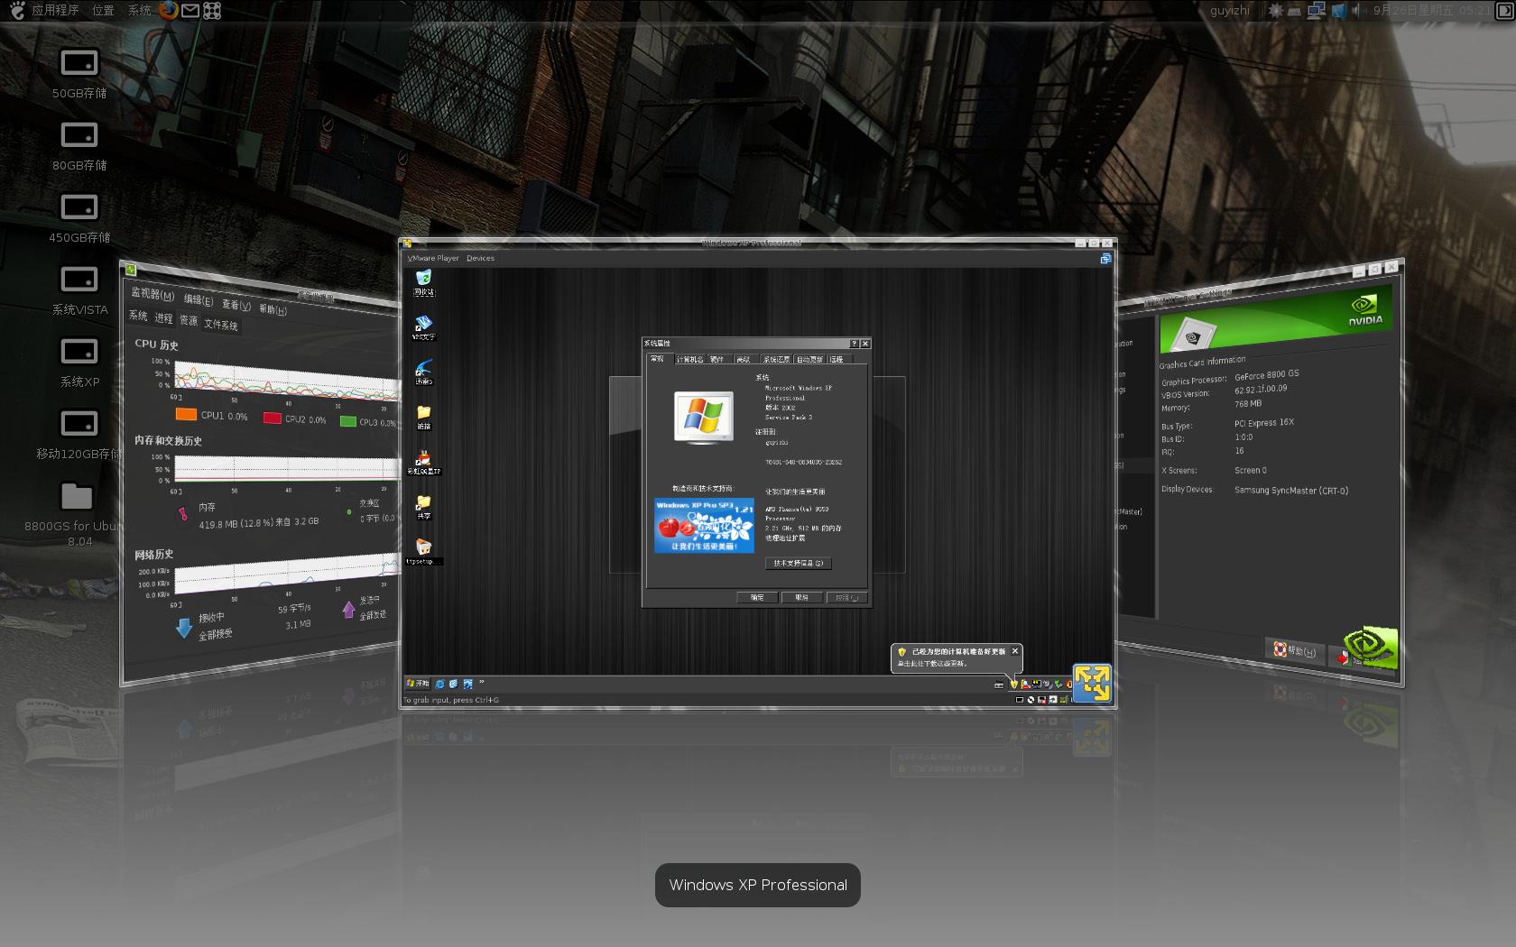Switch to 系统还原 tab in 系统属性
Viewport: 1516px width, 947px height.
(x=776, y=360)
